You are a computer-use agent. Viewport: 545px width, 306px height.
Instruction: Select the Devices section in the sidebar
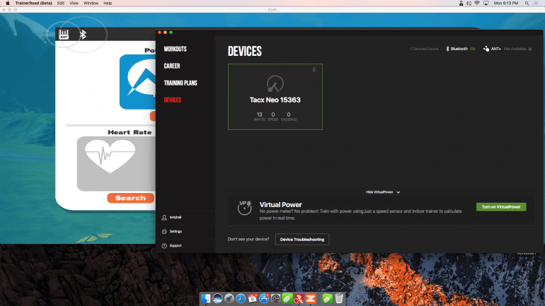[173, 100]
